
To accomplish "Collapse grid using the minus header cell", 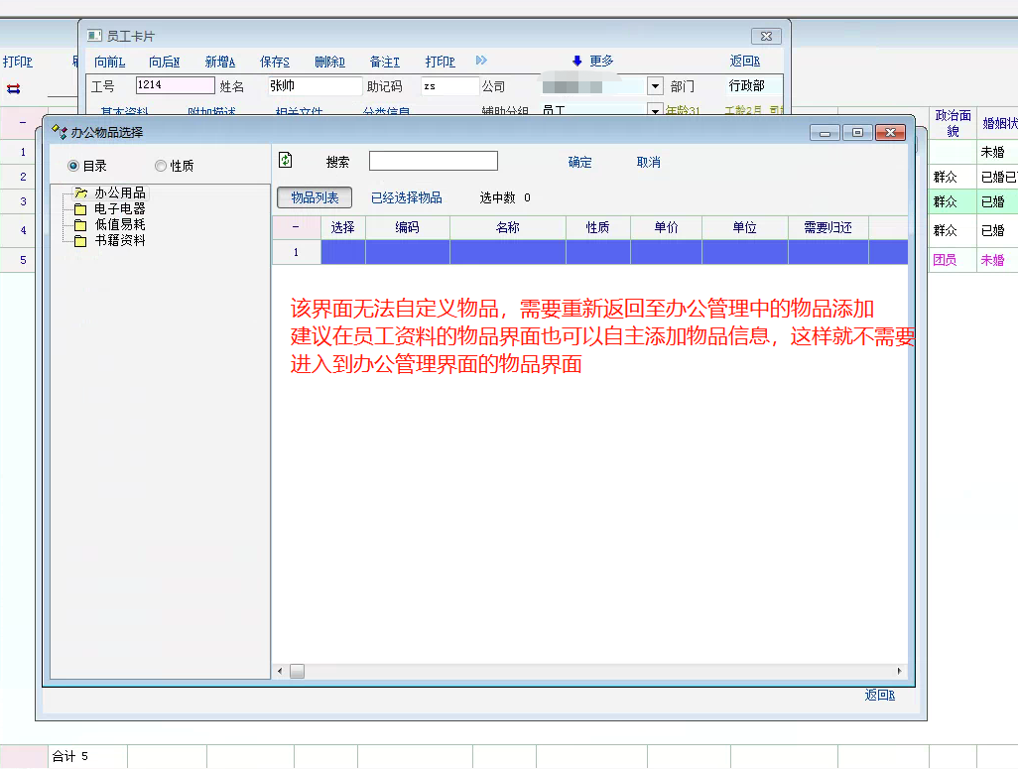I will pyautogui.click(x=296, y=227).
